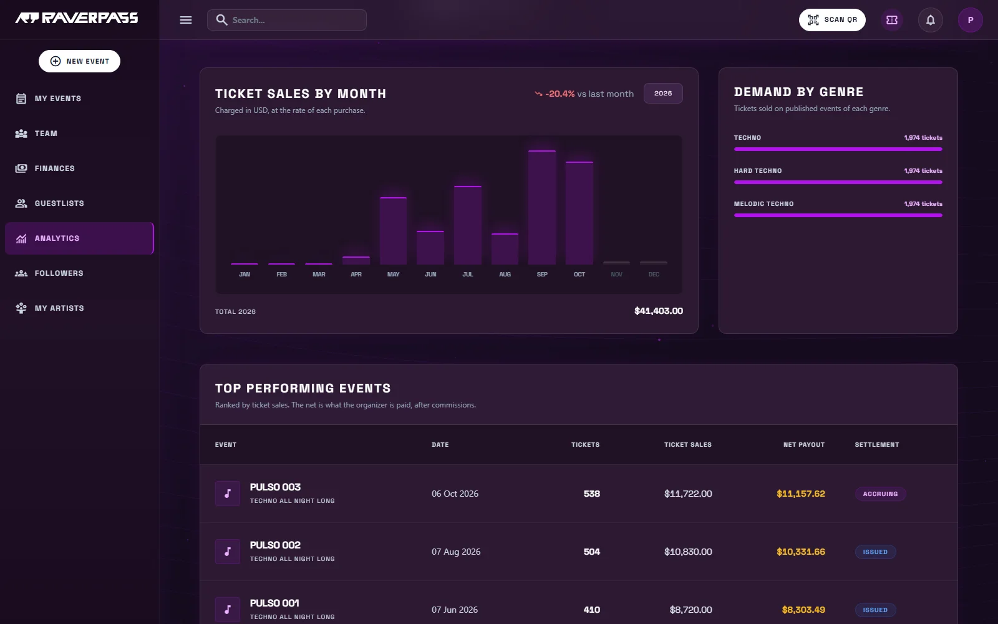998x624 pixels.
Task: Click Issued badge for PULSO 002
Action: [875, 552]
